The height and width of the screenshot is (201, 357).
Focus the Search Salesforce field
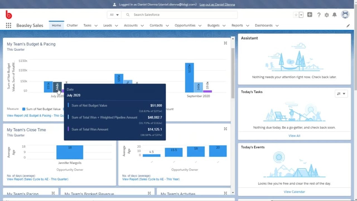[180, 15]
